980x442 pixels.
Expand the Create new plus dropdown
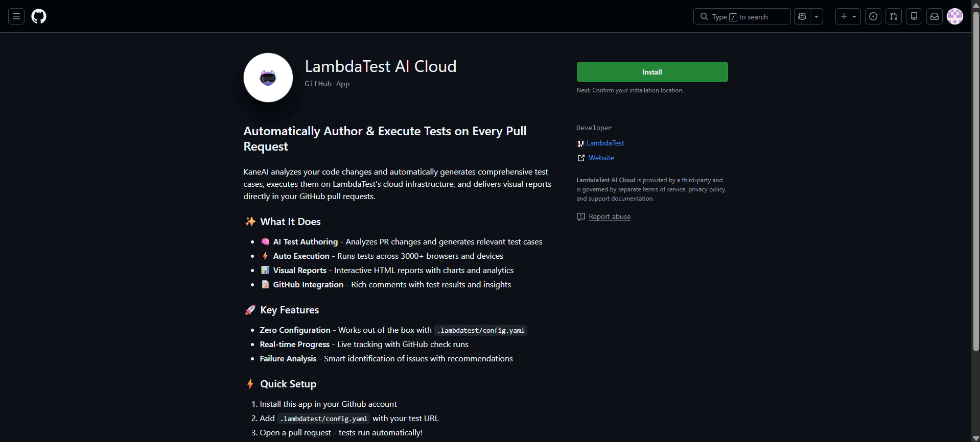tap(848, 16)
